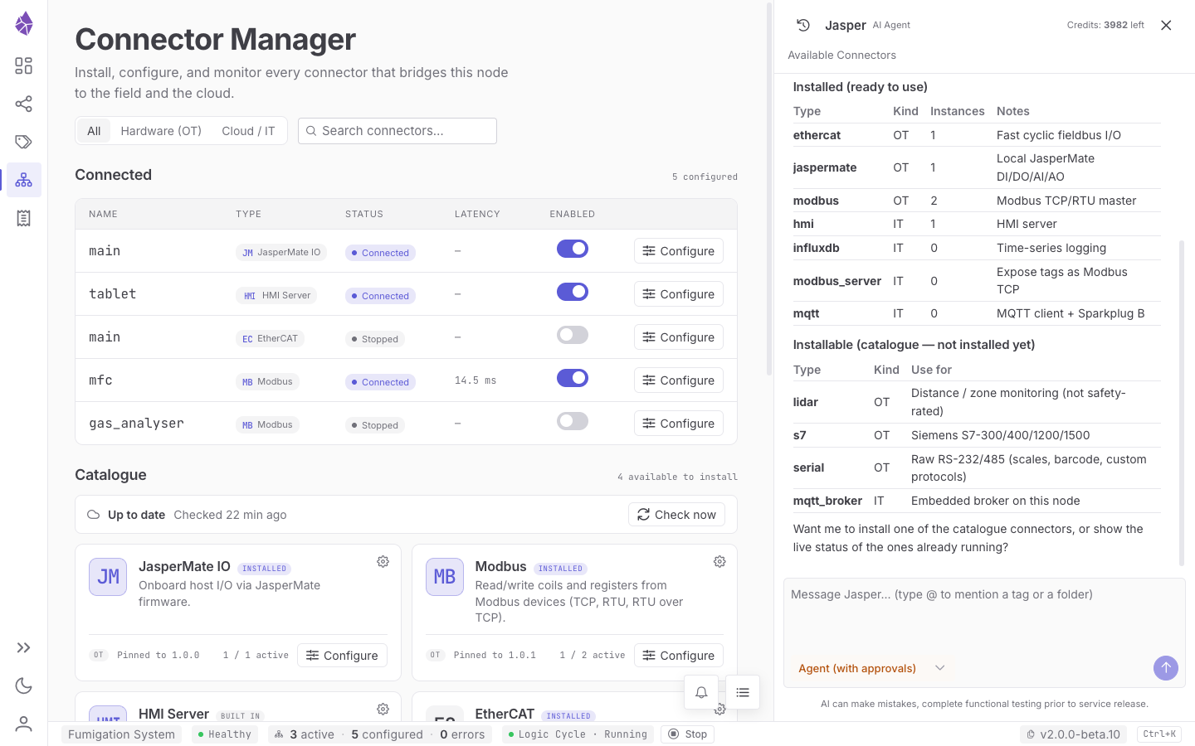
Task: Click the Ctrl+K shortcut badge
Action: point(1159,734)
